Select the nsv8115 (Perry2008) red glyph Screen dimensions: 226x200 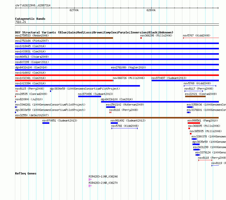[16, 91]
